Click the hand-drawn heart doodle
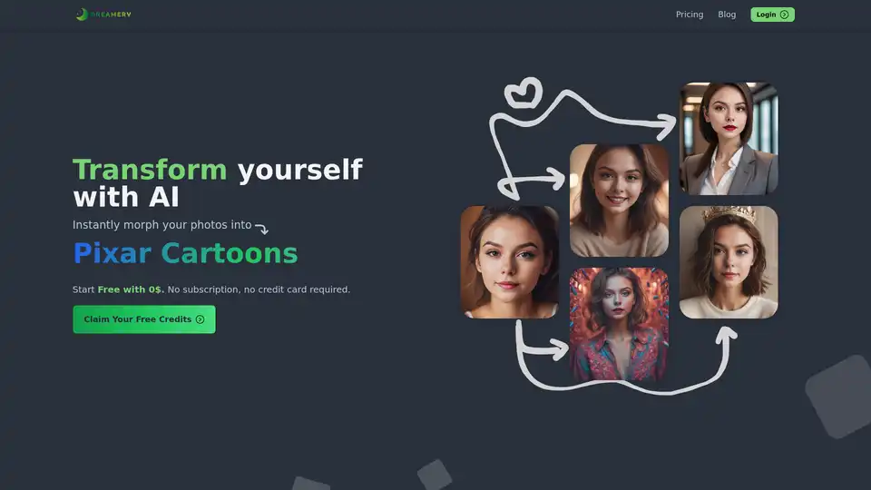Screen dimensions: 871x490 point(524,93)
